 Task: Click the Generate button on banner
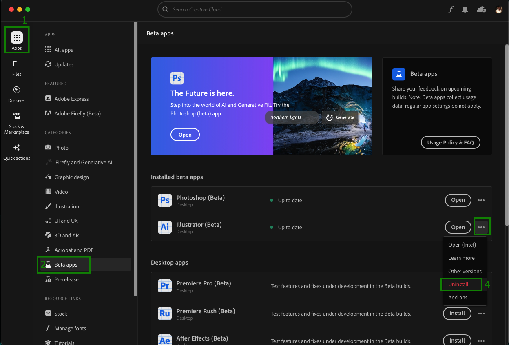340,117
